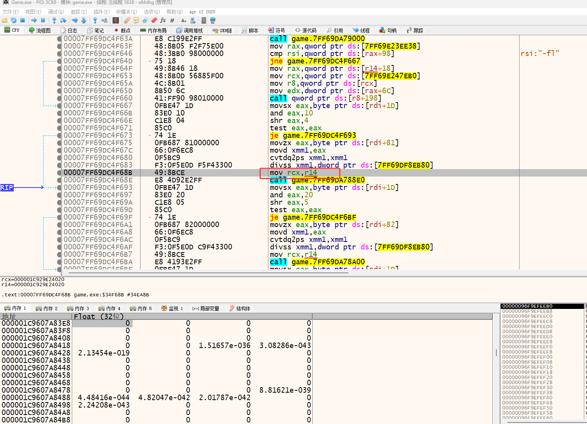Open the 选项 menu
Image resolution: width=587 pixels, height=424 pixels.
pos(152,12)
